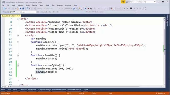Open the Debug menu
Viewport: 170px width, 95px height.
pyautogui.click(x=34, y=5)
